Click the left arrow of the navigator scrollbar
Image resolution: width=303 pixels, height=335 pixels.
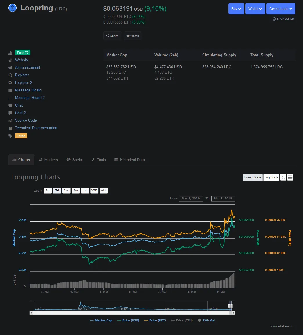(x=31, y=313)
